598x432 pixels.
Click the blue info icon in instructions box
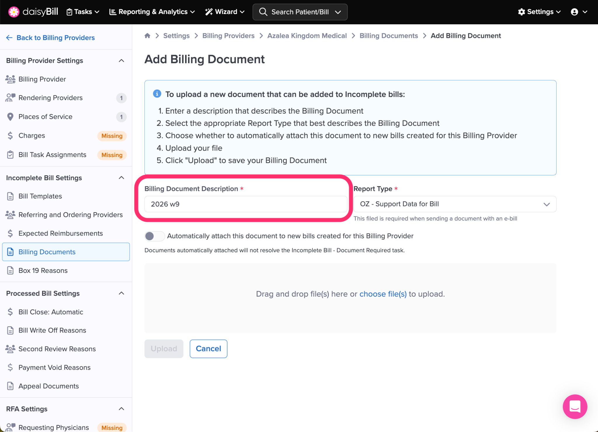157,94
